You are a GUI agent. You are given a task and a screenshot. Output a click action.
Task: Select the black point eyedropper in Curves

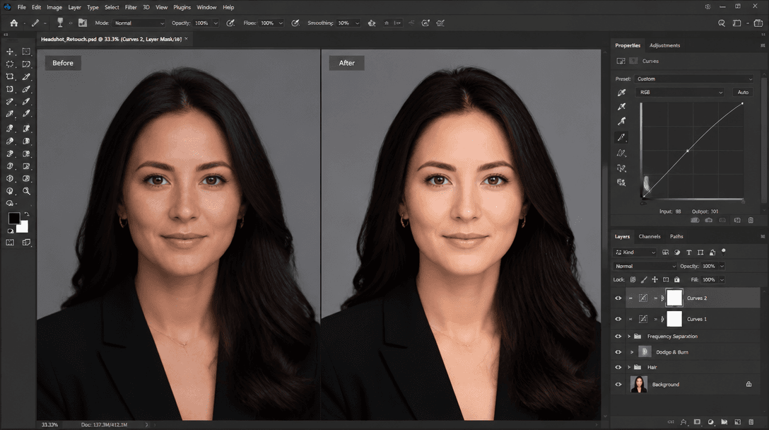click(x=621, y=92)
